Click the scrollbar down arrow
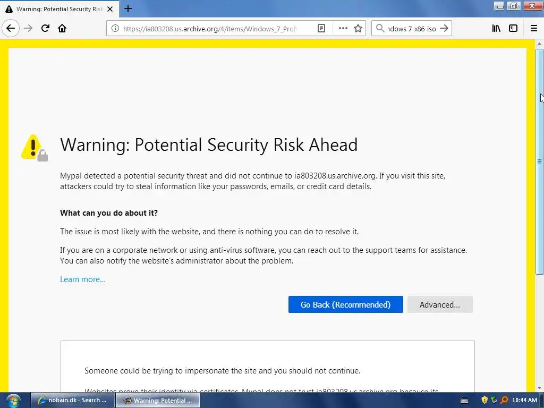This screenshot has height=408, width=544. (x=539, y=388)
